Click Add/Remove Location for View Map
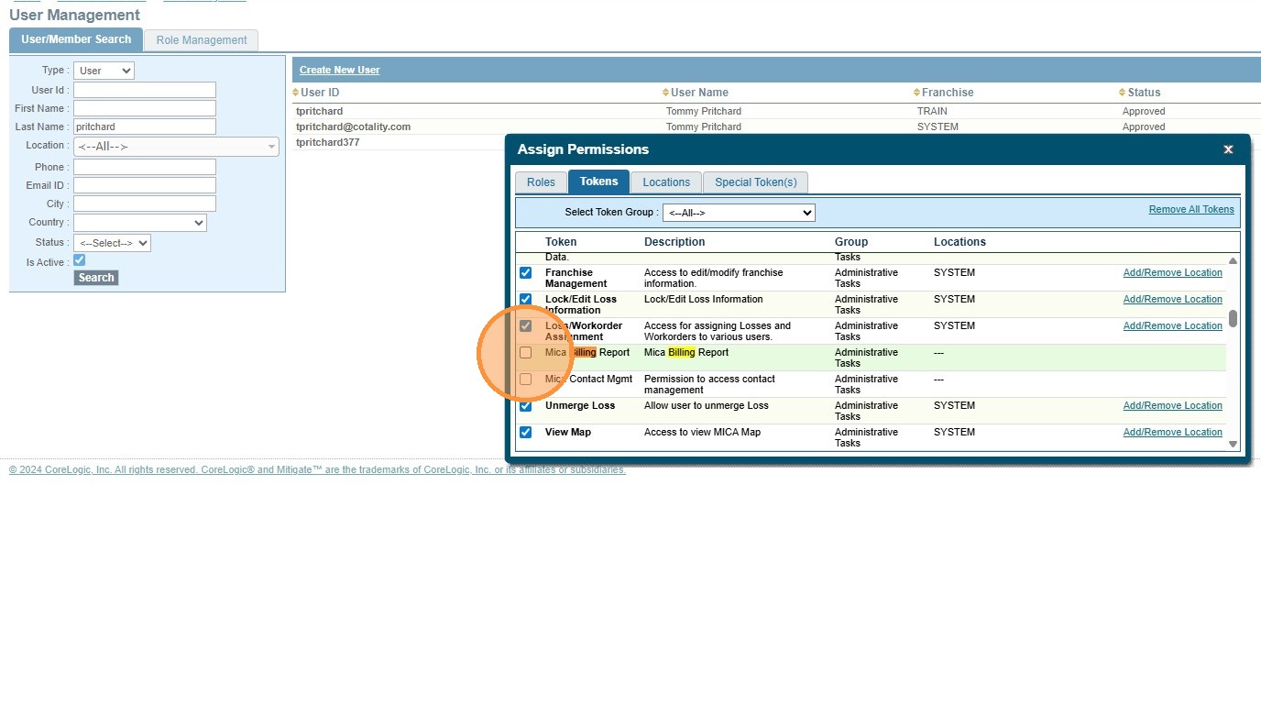 [x=1173, y=433]
